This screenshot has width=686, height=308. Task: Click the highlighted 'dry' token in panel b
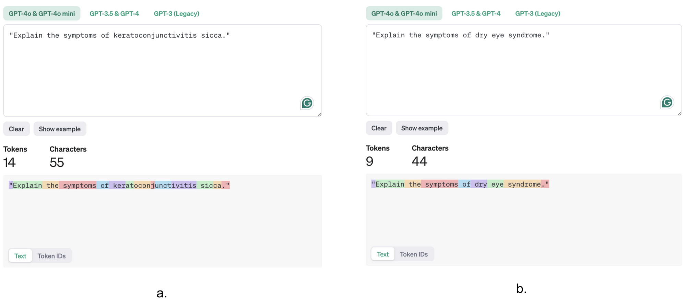pyautogui.click(x=479, y=184)
